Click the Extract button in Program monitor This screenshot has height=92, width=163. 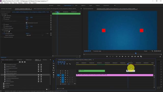point(135,56)
